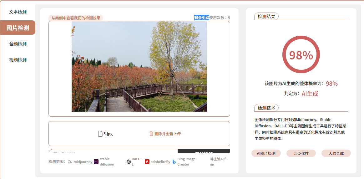Screen dimensions: 364x179
Task: Select the 高泛化性 tag
Action: (301, 153)
